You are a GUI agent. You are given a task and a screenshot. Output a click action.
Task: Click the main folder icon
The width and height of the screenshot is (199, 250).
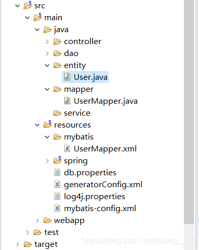tap(37, 17)
